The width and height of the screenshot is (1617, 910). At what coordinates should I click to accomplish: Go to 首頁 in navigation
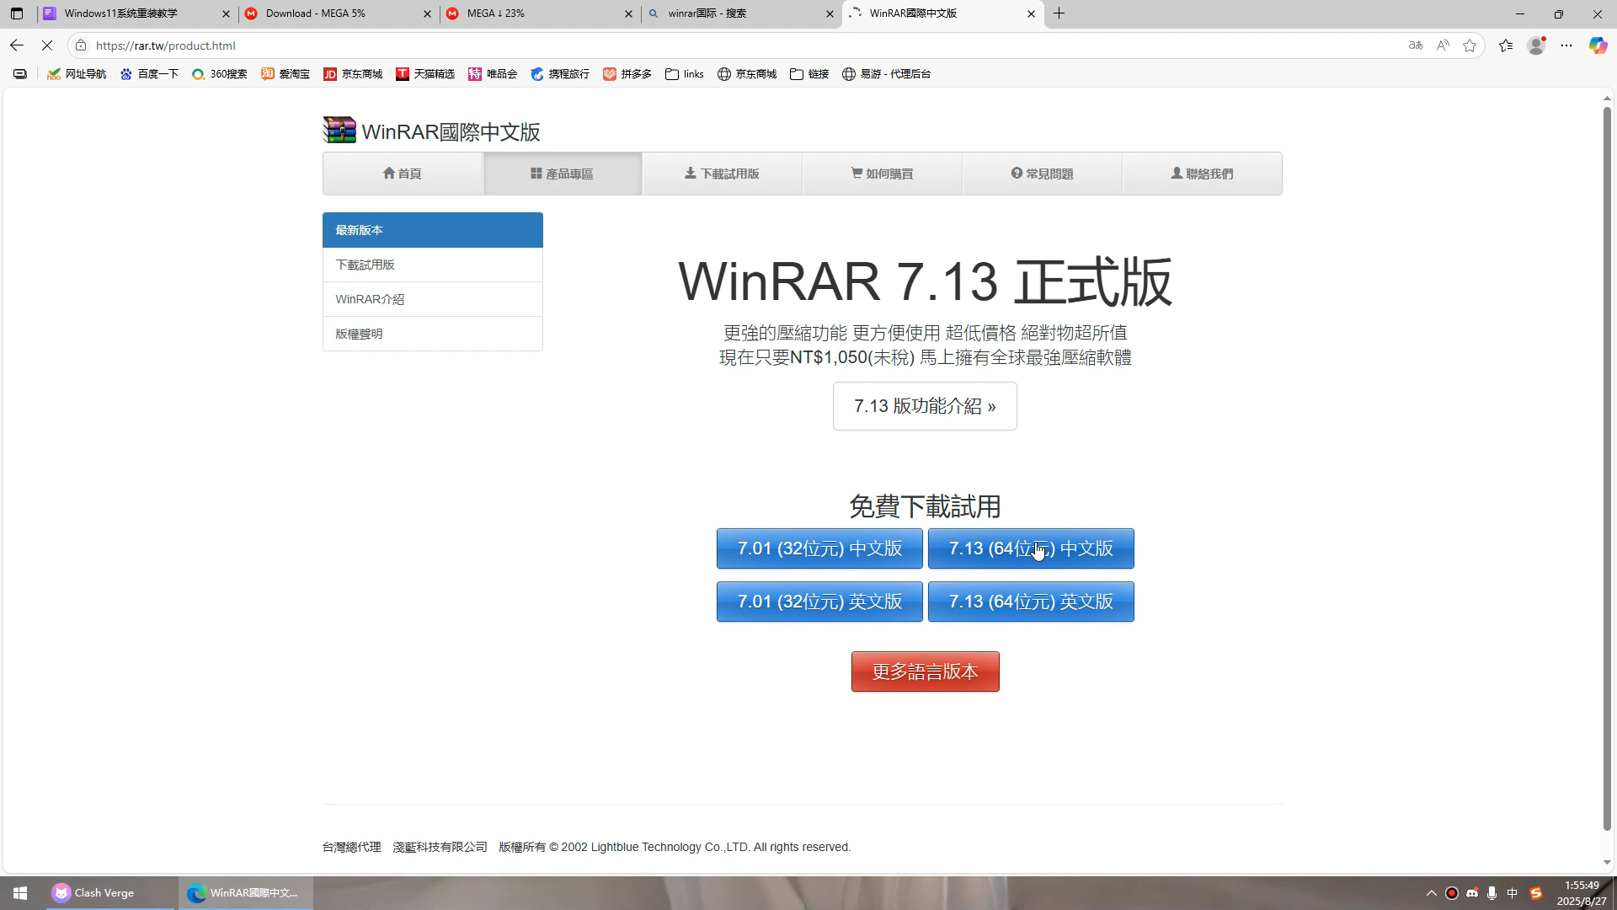[x=403, y=174]
